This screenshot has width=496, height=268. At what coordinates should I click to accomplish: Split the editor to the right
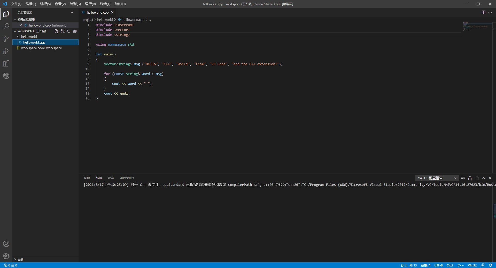pyautogui.click(x=483, y=12)
